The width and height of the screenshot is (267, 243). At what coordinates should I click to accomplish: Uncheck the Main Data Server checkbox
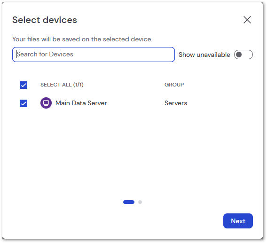(24, 103)
